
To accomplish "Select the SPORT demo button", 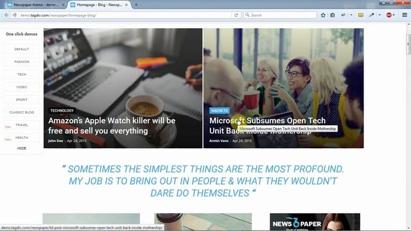I will coord(22,100).
